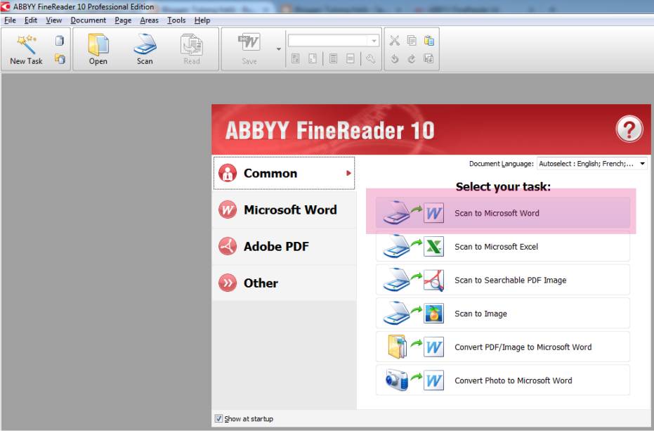Click the fourth layout icon under the combo box
Screen dimensions: 654x431
[350, 58]
